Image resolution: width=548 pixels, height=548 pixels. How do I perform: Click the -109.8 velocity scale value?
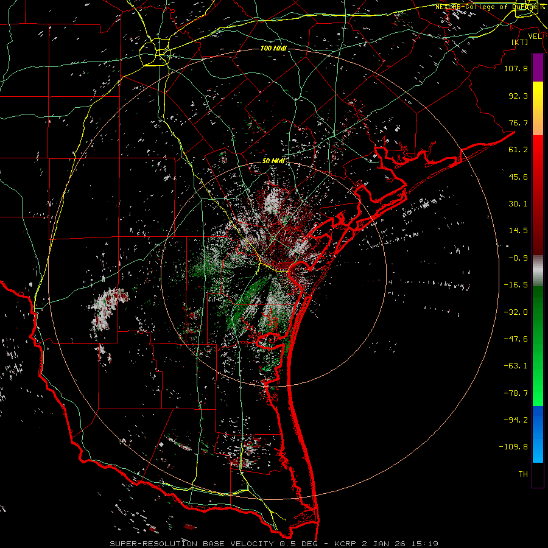point(513,447)
